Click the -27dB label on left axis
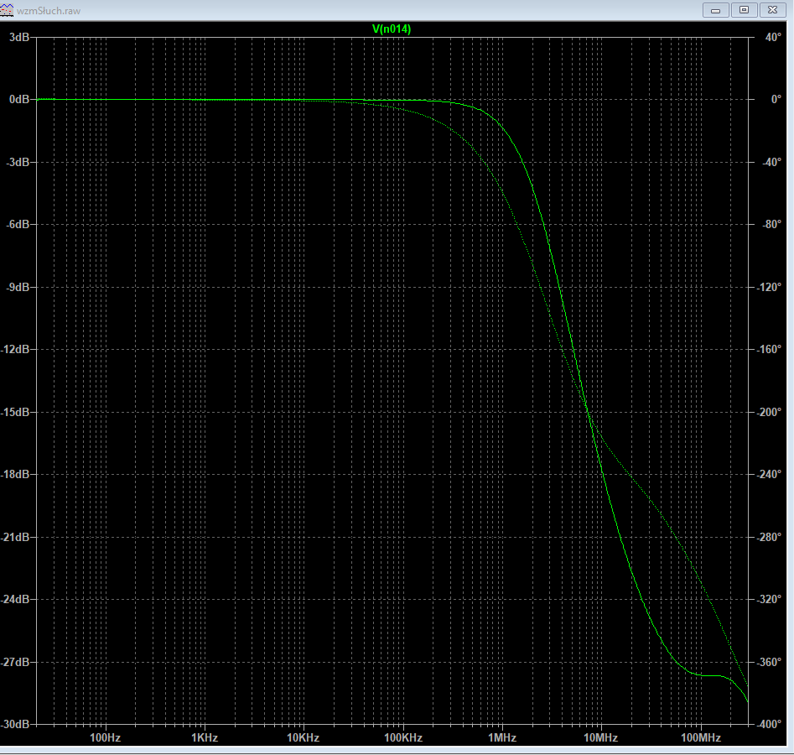794x755 pixels. [18, 662]
